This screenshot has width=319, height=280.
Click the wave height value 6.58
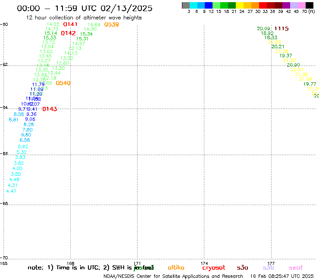pos(25,140)
